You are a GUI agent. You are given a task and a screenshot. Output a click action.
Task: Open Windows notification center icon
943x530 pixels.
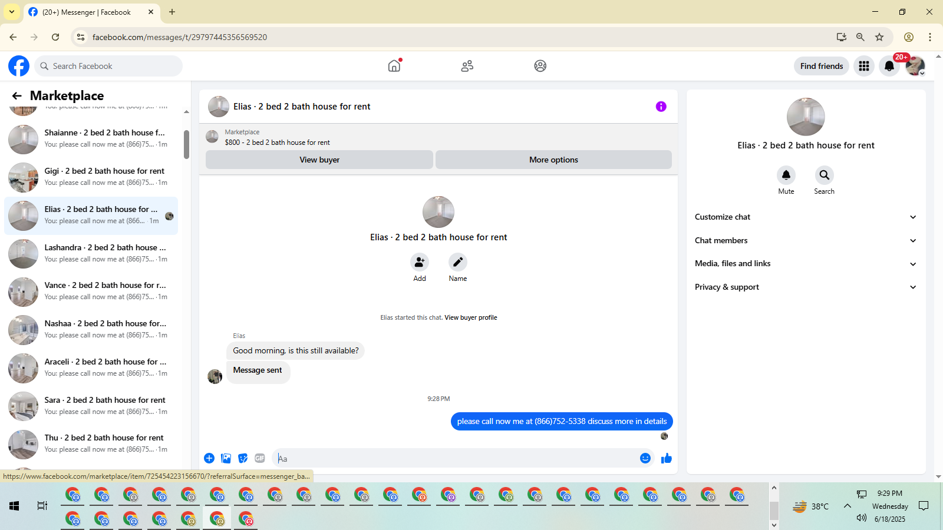point(924,506)
